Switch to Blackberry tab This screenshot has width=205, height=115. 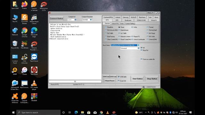coord(142,17)
